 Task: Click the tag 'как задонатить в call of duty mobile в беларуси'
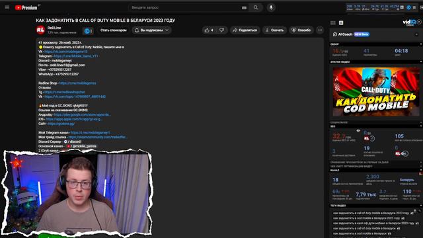(364, 228)
